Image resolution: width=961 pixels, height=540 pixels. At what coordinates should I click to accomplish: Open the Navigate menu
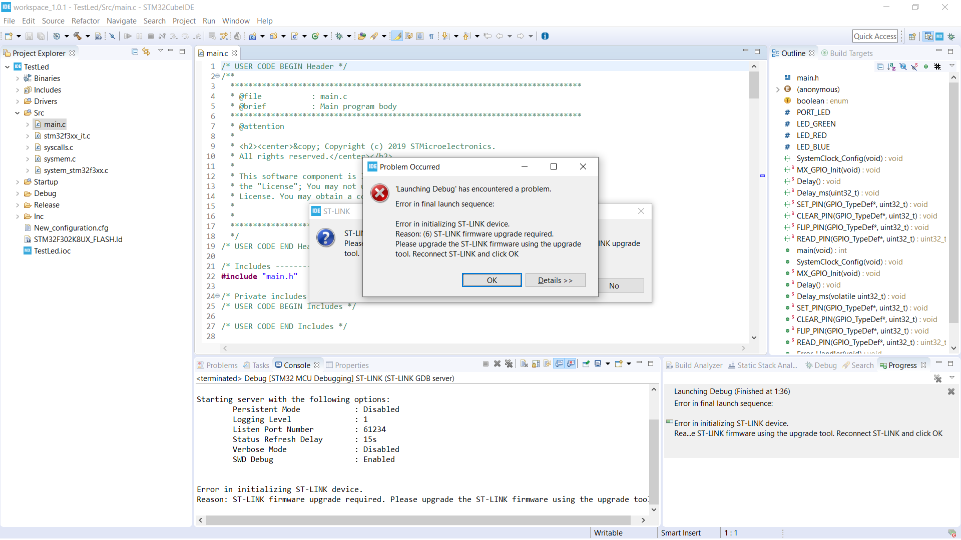pyautogui.click(x=122, y=21)
